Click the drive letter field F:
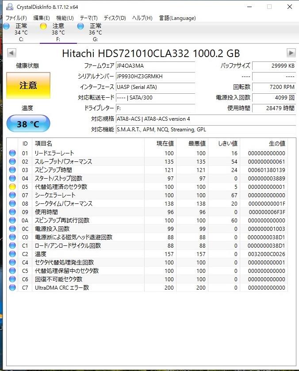 tap(155, 108)
